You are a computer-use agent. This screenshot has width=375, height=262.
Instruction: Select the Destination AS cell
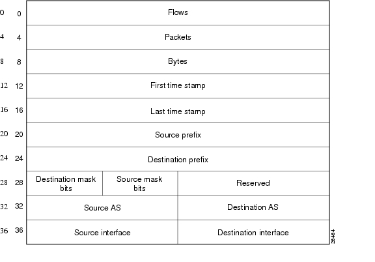pyautogui.click(x=253, y=208)
